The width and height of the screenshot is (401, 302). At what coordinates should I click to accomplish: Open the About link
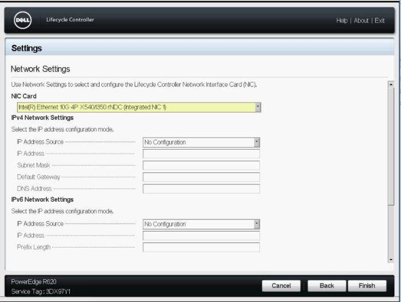[x=361, y=21]
